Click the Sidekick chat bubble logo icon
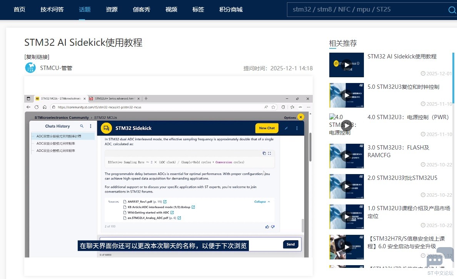This screenshot has height=279, width=457. [107, 128]
